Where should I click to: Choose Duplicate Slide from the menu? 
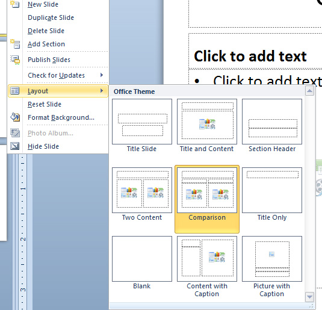click(x=51, y=17)
